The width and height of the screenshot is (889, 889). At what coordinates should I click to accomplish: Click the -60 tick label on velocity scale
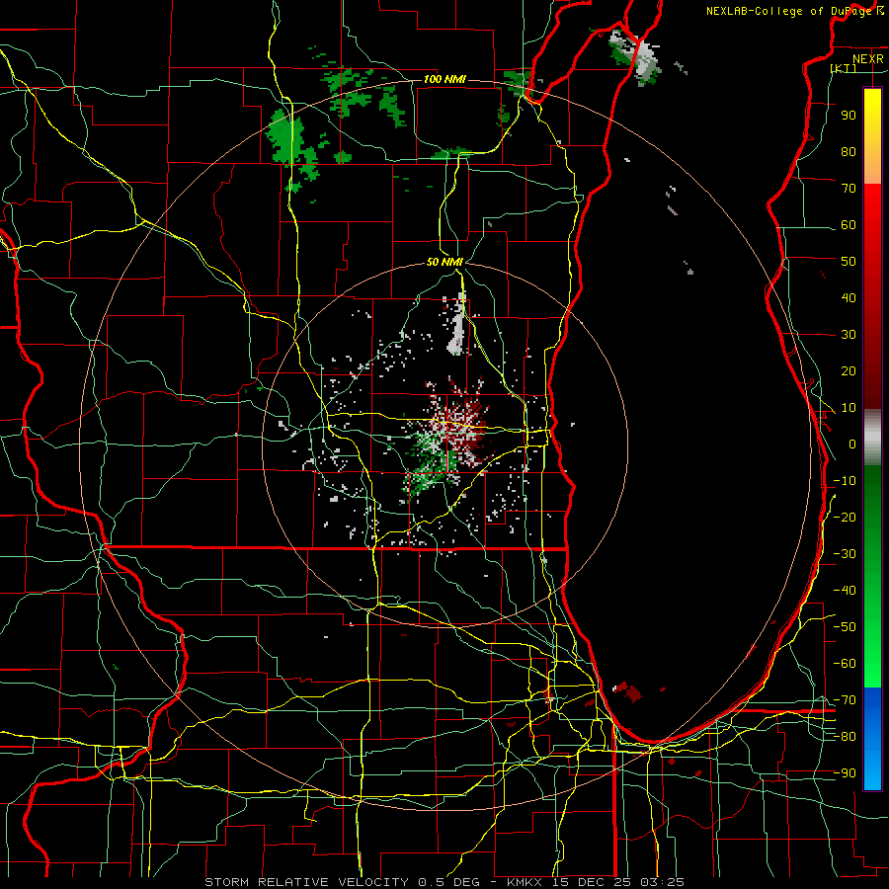845,664
